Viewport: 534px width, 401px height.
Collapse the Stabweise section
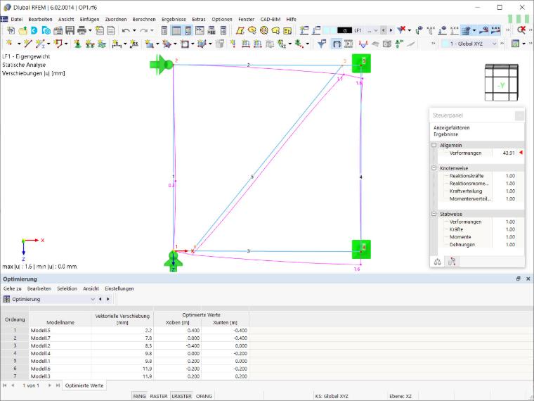434,214
